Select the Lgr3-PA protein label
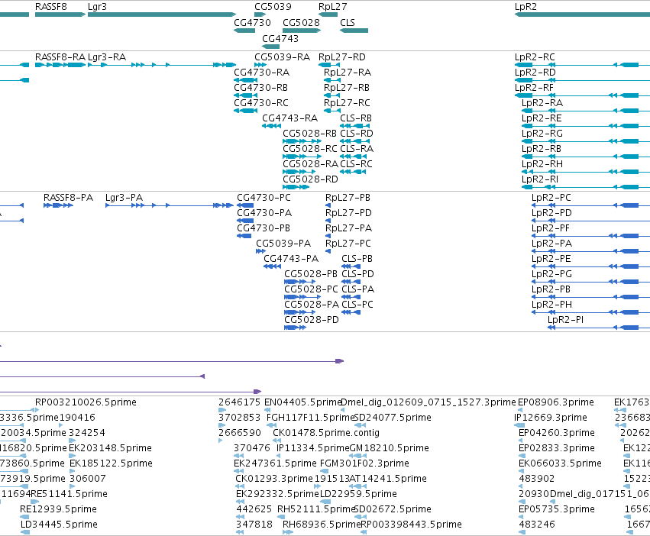 click(x=124, y=197)
